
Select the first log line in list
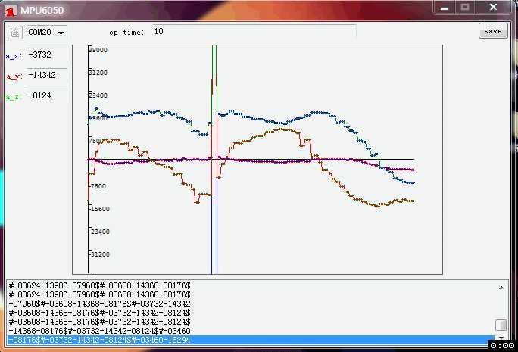click(251, 285)
